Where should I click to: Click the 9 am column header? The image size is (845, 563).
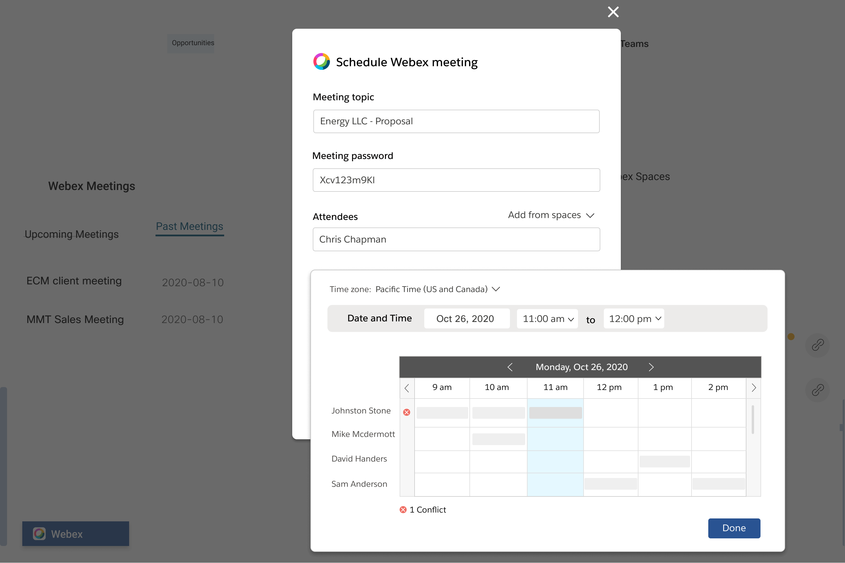[x=442, y=387]
